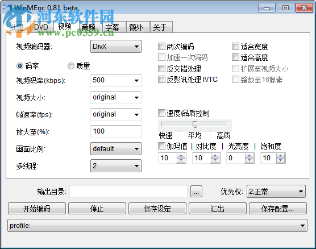
Task: Click the 伽玛值 number field showing 10
Action: pos(168,158)
